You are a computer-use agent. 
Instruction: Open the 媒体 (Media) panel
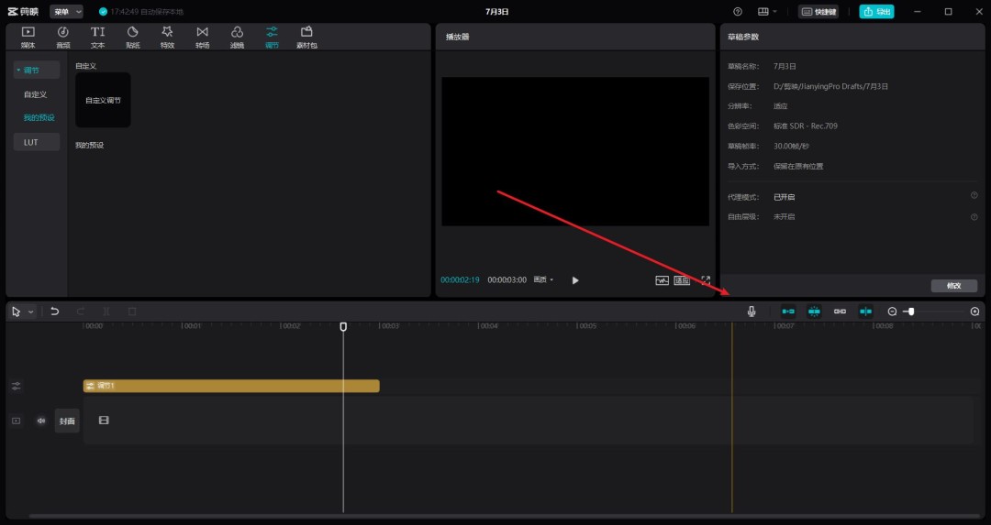click(x=28, y=37)
